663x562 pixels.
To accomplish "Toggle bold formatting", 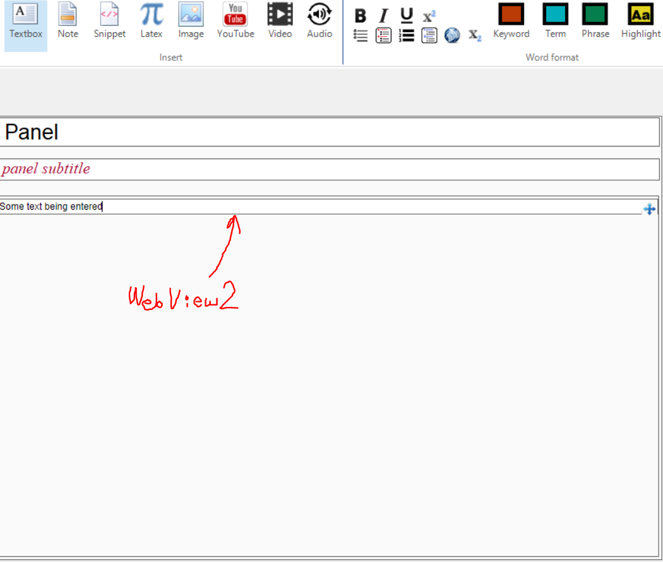I will coord(360,16).
